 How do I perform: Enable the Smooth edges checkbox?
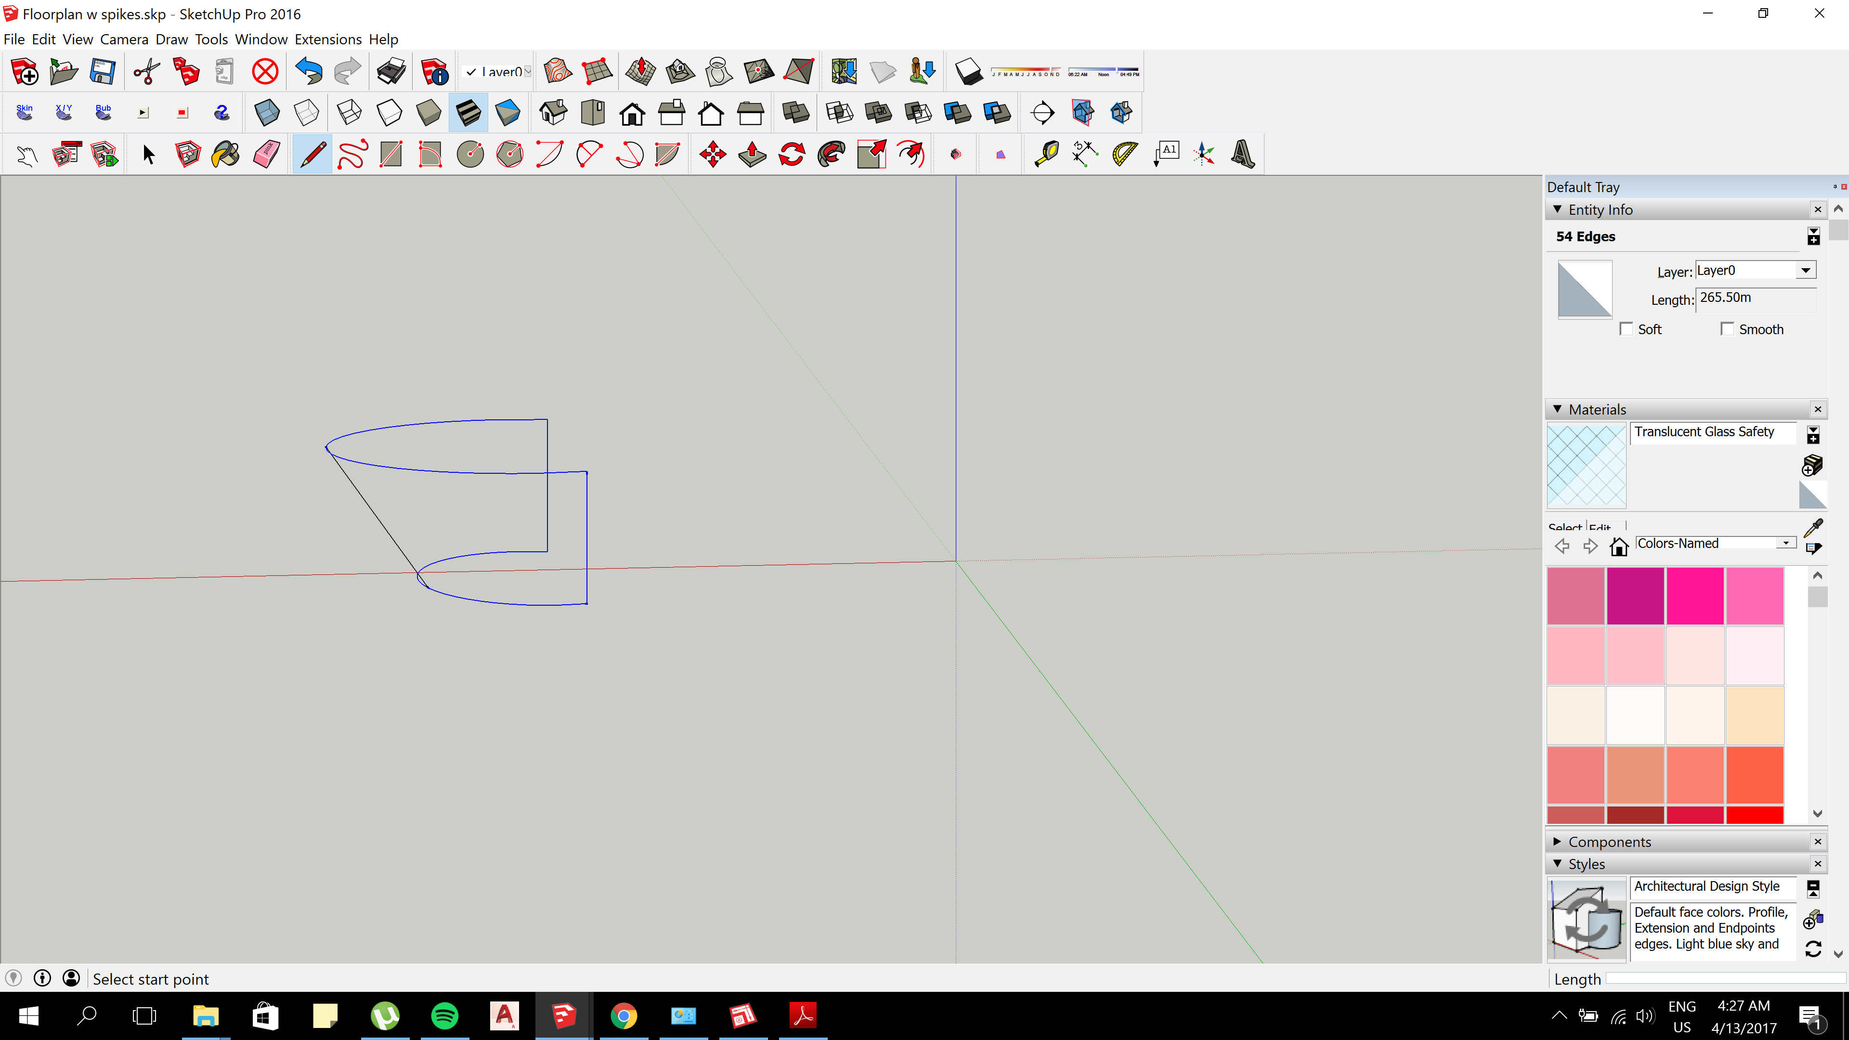[1728, 329]
